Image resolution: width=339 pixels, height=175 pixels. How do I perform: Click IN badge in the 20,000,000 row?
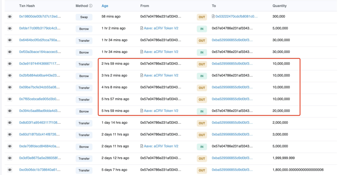(x=202, y=111)
